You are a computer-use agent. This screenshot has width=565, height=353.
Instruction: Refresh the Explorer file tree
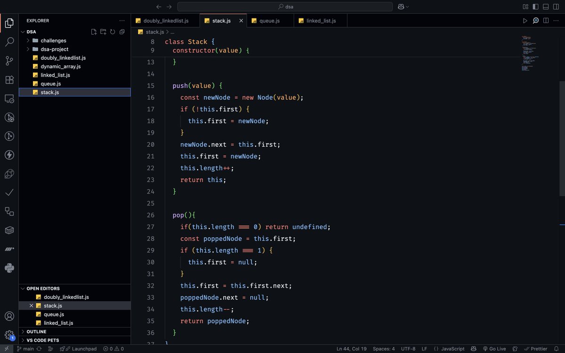113,32
